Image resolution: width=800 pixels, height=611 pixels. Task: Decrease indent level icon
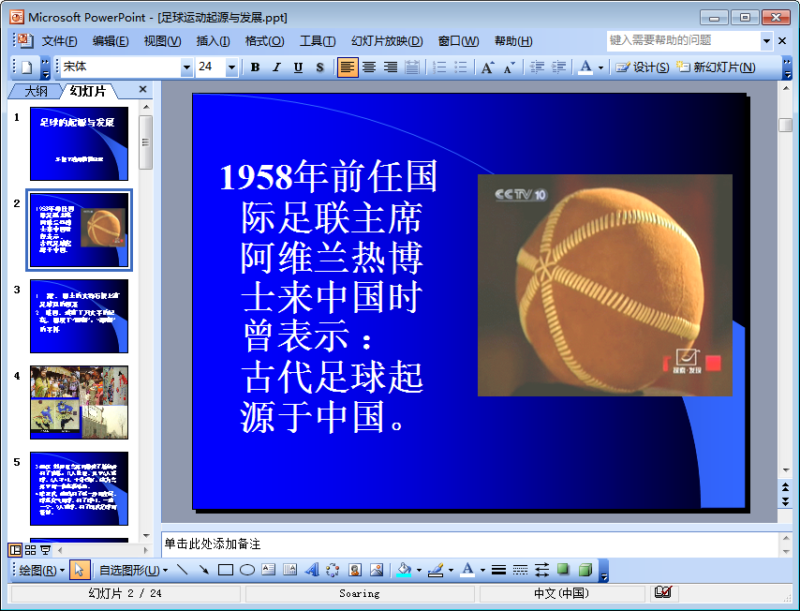tap(537, 67)
